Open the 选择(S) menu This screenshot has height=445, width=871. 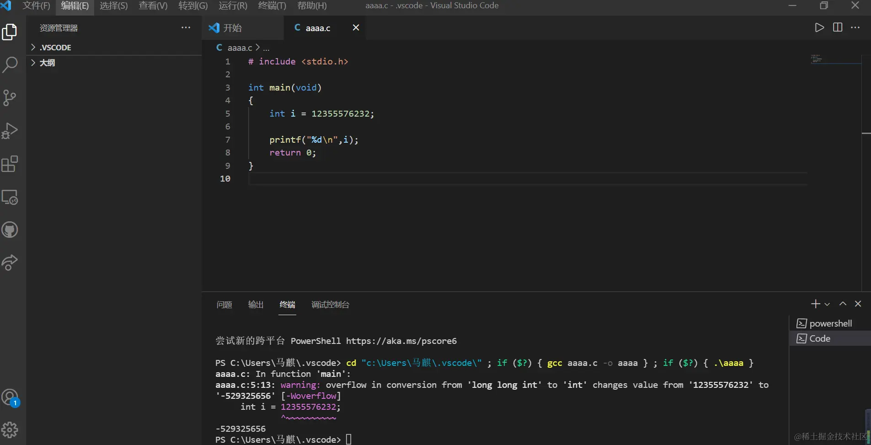[x=114, y=5]
